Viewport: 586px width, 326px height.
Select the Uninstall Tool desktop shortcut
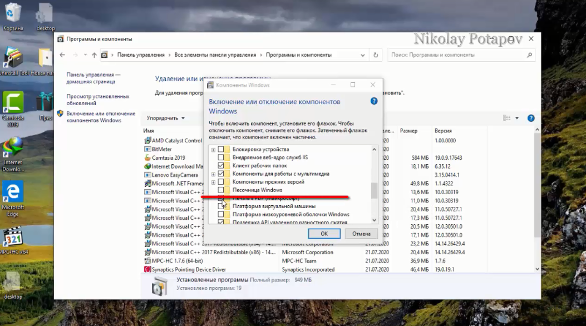pos(13,62)
